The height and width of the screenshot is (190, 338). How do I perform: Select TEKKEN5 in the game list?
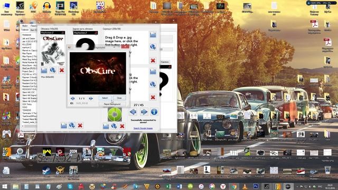(27, 110)
